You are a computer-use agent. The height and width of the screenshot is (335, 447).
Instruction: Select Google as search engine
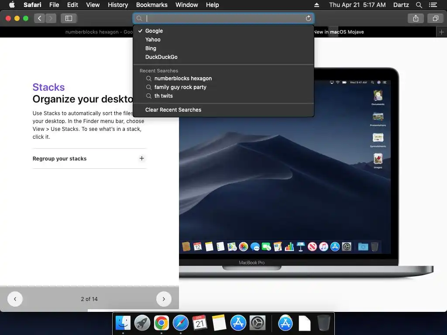coord(223,31)
